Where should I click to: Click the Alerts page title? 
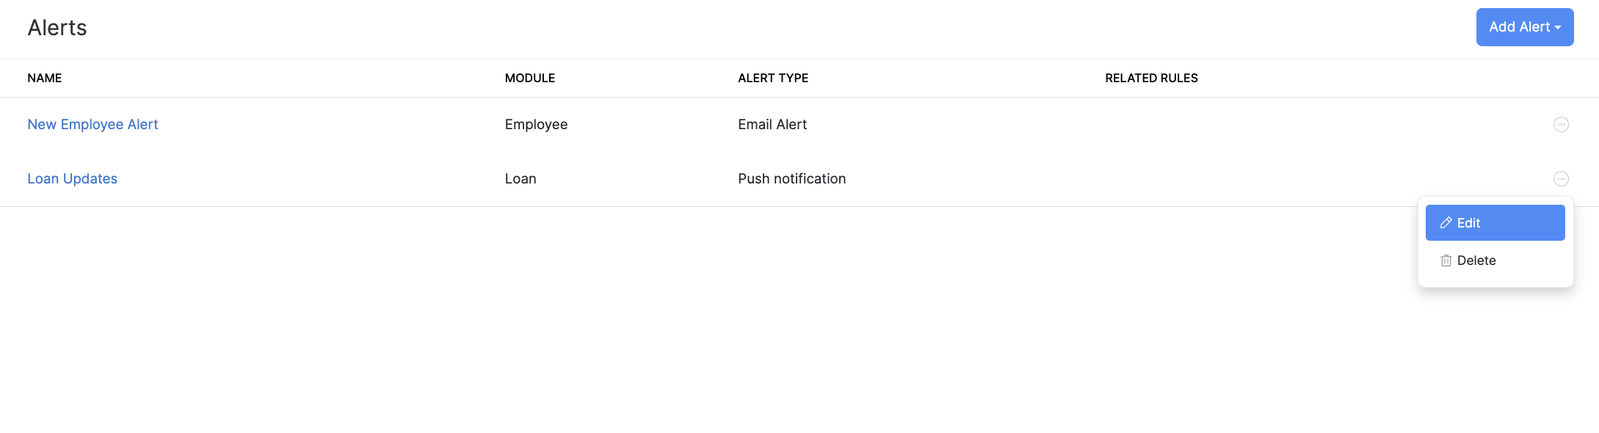click(57, 27)
